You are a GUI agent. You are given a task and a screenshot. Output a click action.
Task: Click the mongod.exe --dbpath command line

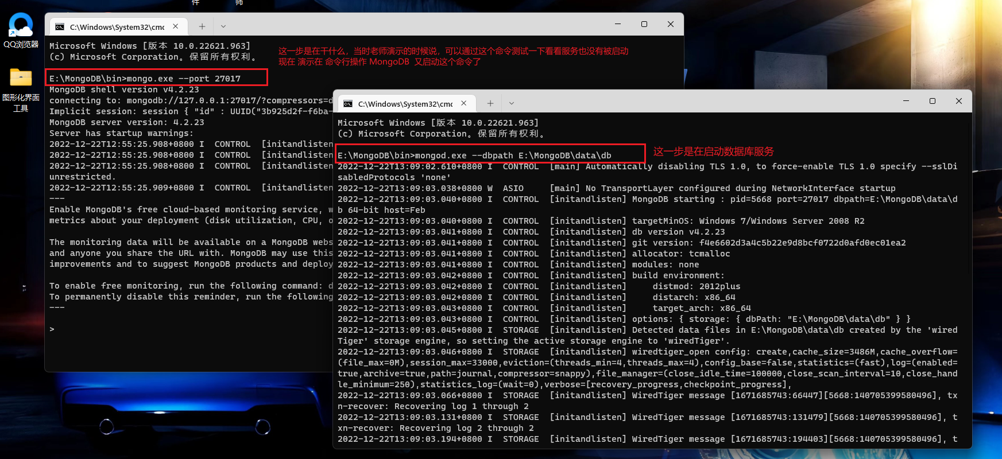[474, 155]
